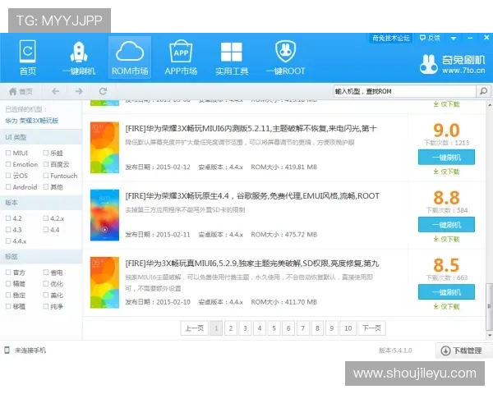Click the back arrow navigation icon

coord(55,91)
